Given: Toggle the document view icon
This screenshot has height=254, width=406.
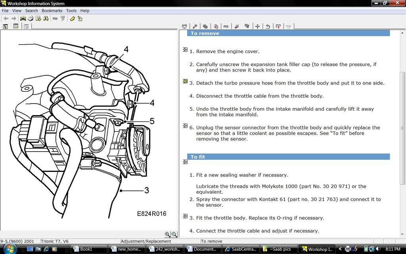Looking at the screenshot, I should 16,26.
